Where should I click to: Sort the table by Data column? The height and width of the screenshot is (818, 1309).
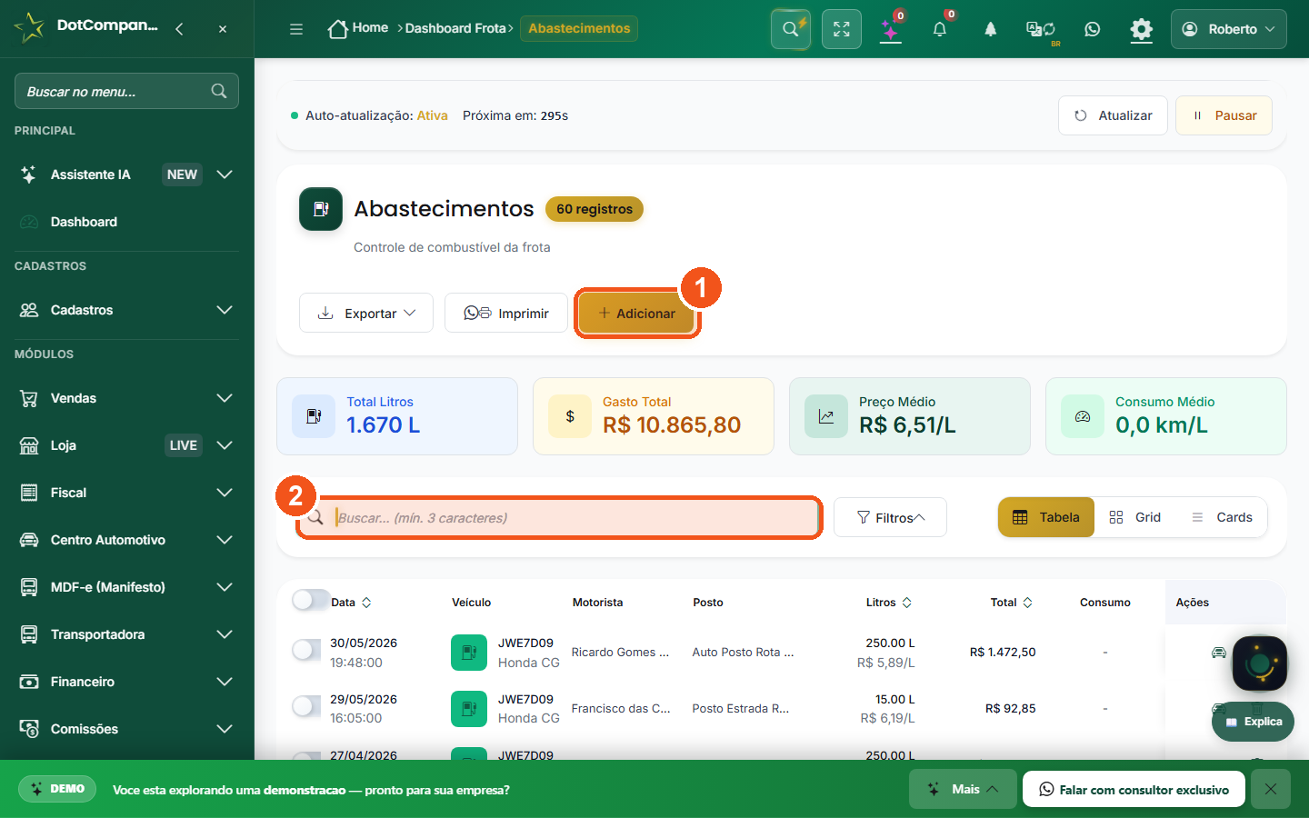[351, 603]
